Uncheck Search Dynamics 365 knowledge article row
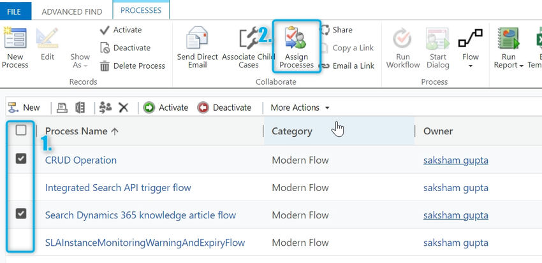The width and height of the screenshot is (542, 263). coord(21,213)
